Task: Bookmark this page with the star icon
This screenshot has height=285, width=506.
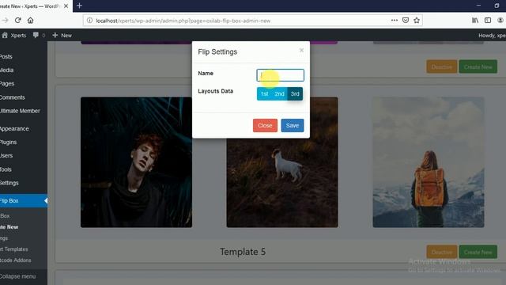Action: [x=417, y=21]
